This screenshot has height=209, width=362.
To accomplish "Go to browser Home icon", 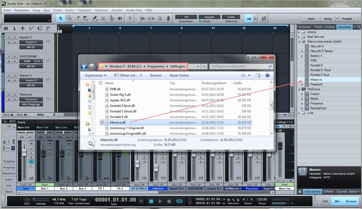I will tap(300, 192).
